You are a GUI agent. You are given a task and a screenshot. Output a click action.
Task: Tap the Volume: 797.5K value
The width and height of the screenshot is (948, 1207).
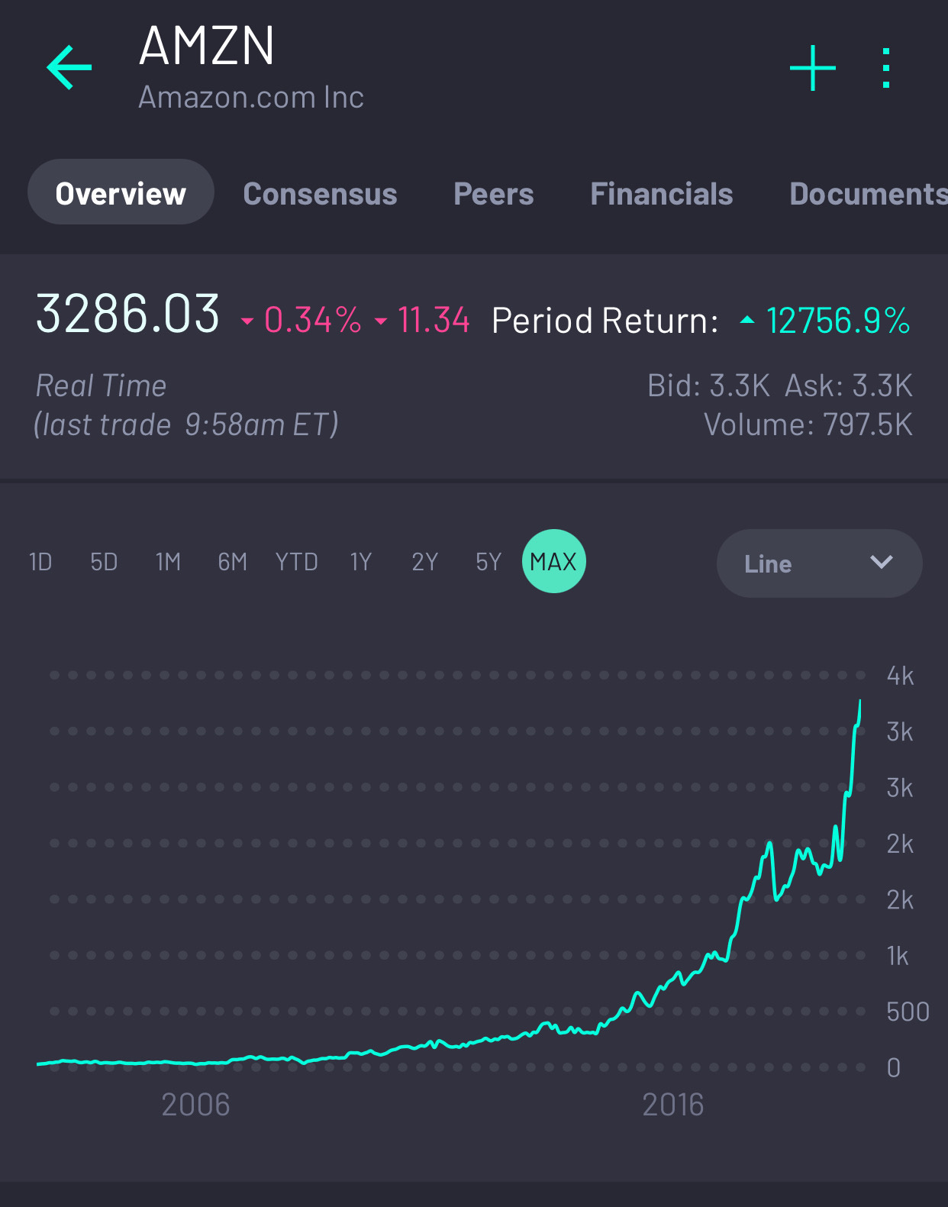(x=808, y=424)
